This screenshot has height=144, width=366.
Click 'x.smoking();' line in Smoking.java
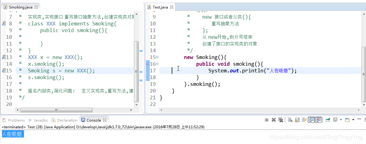coord(46,64)
